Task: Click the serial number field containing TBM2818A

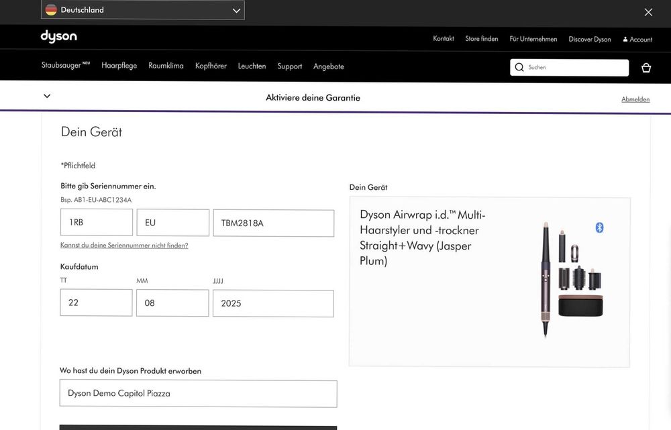Action: point(274,223)
